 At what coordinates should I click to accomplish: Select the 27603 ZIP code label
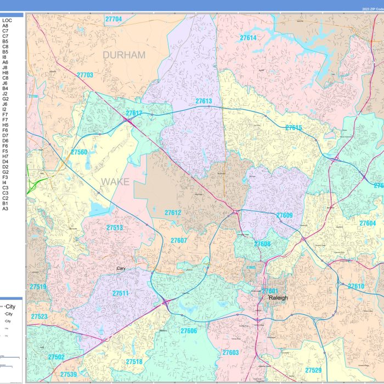click(x=230, y=352)
